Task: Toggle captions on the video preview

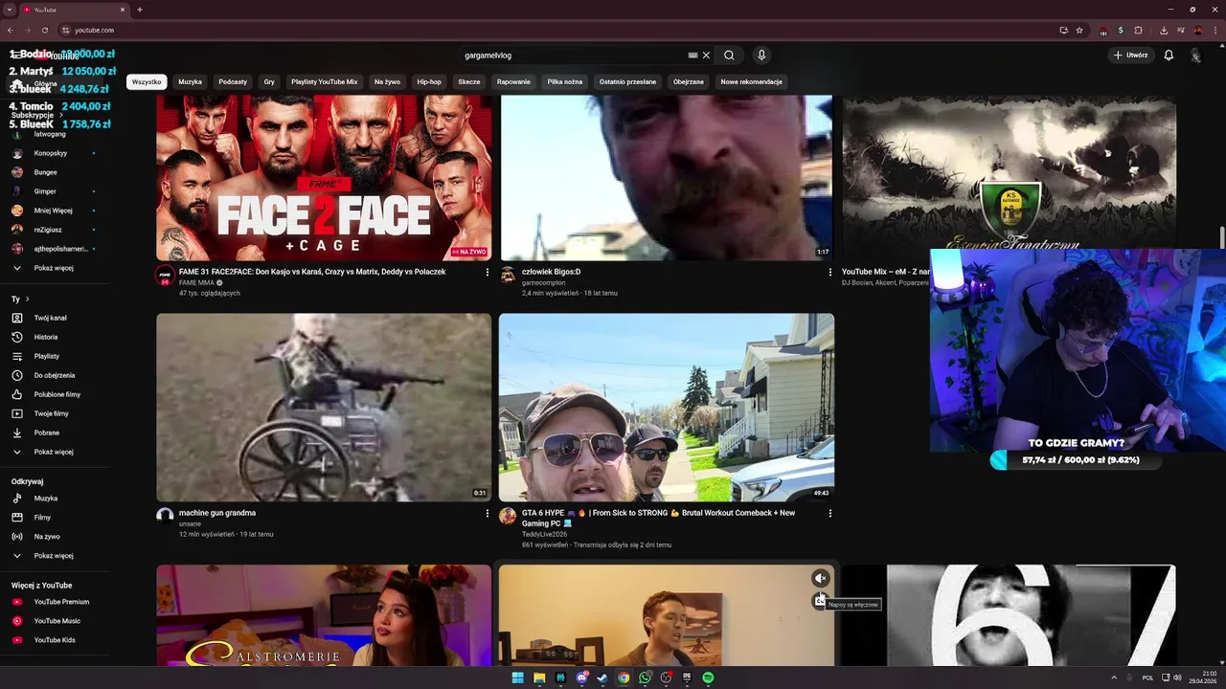Action: tap(819, 601)
